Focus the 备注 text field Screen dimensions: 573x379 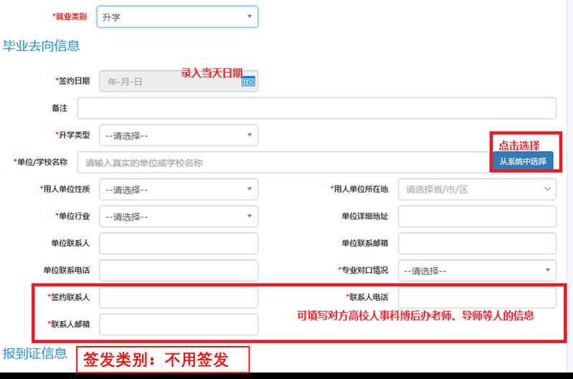[316, 107]
